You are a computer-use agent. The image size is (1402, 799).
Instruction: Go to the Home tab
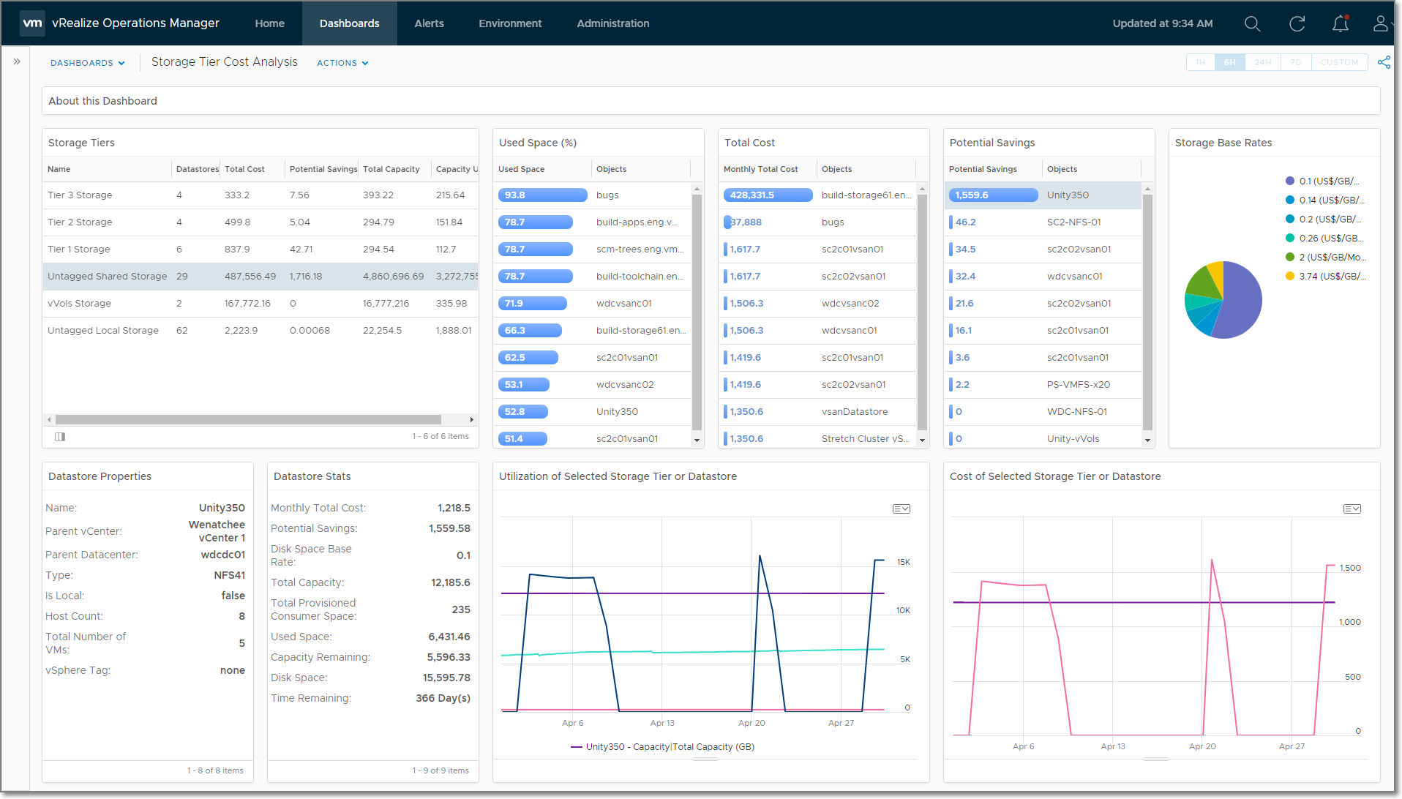point(269,23)
